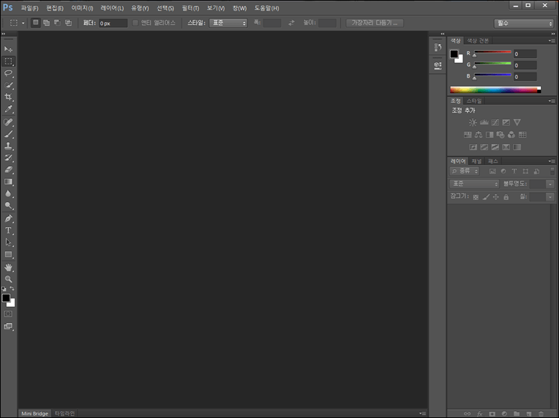Open the 이미지(I) menu
The image size is (559, 418).
pyautogui.click(x=82, y=8)
